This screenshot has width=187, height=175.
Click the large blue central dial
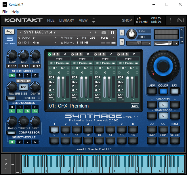tap(163, 66)
